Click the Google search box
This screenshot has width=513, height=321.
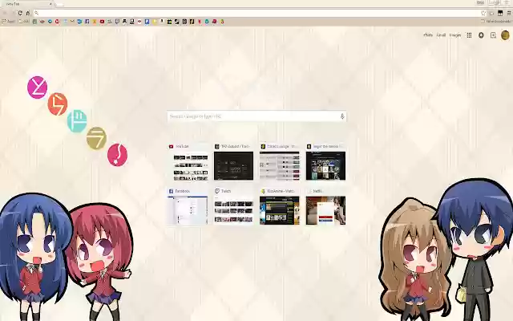pos(256,116)
